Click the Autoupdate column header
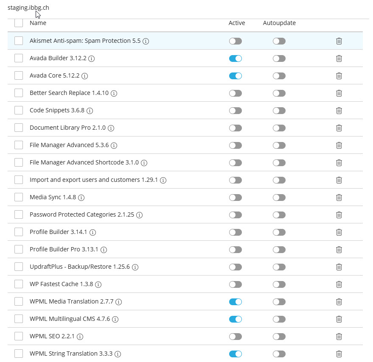373x362 pixels. pyautogui.click(x=279, y=23)
